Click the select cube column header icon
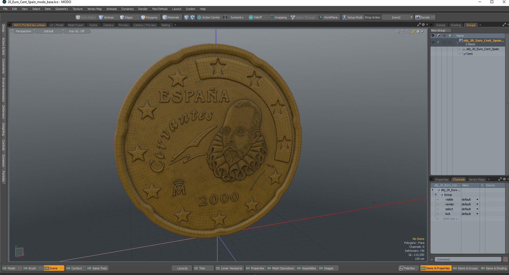This screenshot has width=509, height=275. coord(444,36)
